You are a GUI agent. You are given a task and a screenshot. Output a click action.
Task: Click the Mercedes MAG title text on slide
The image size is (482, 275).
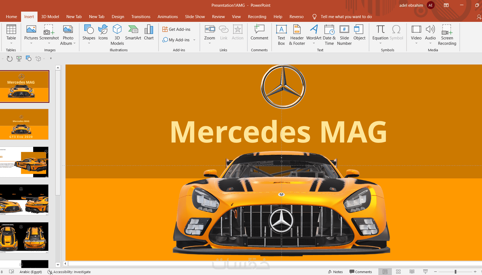click(278, 132)
